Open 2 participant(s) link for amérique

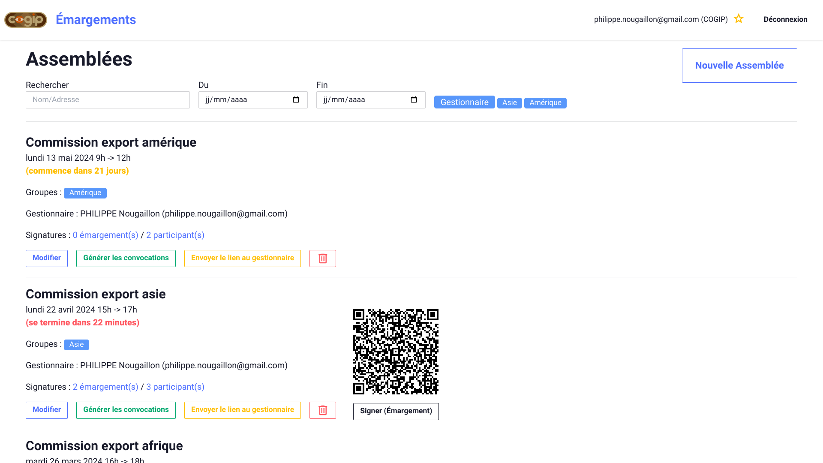pos(175,235)
